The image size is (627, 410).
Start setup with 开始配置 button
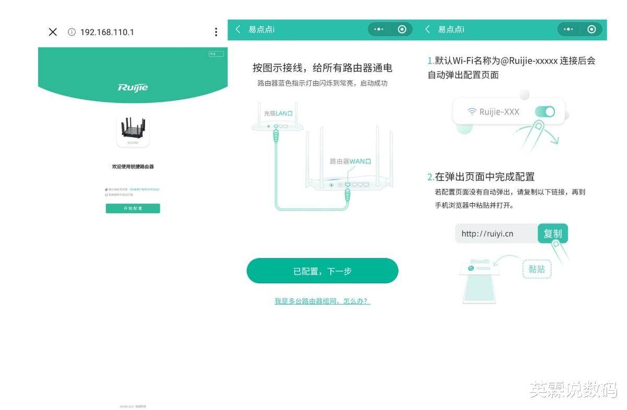point(133,208)
